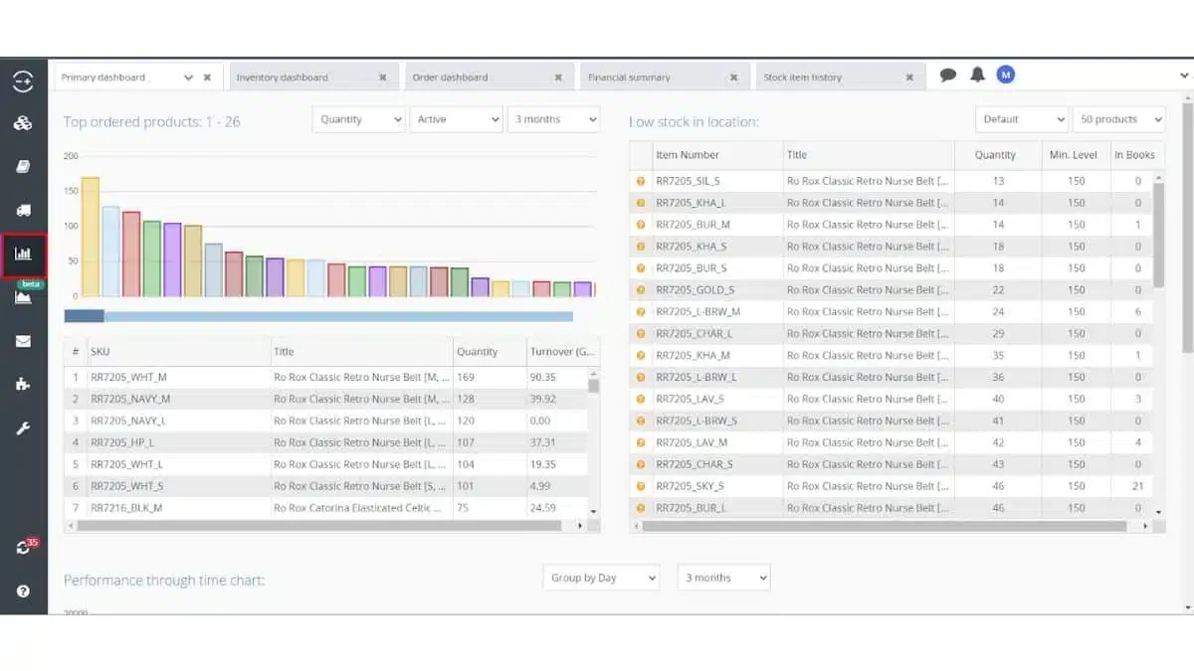The width and height of the screenshot is (1194, 671).
Task: Open the beta area-chart sidebar icon
Action: click(23, 296)
